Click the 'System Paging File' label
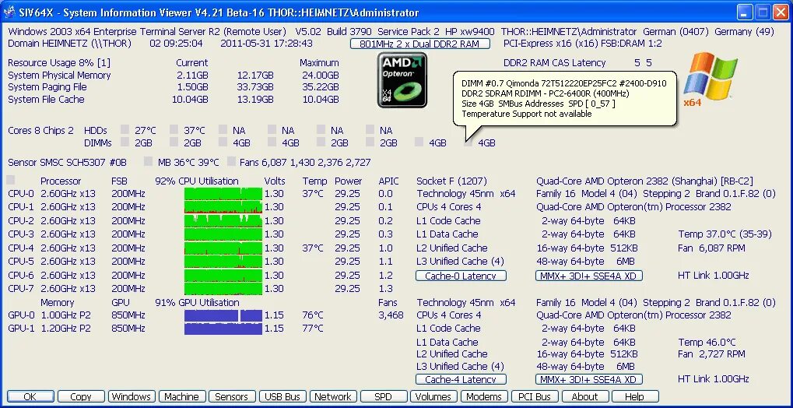This screenshot has height=408, width=793. coord(47,87)
